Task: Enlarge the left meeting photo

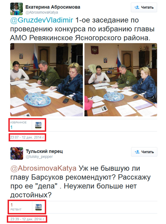Action: click(46, 80)
